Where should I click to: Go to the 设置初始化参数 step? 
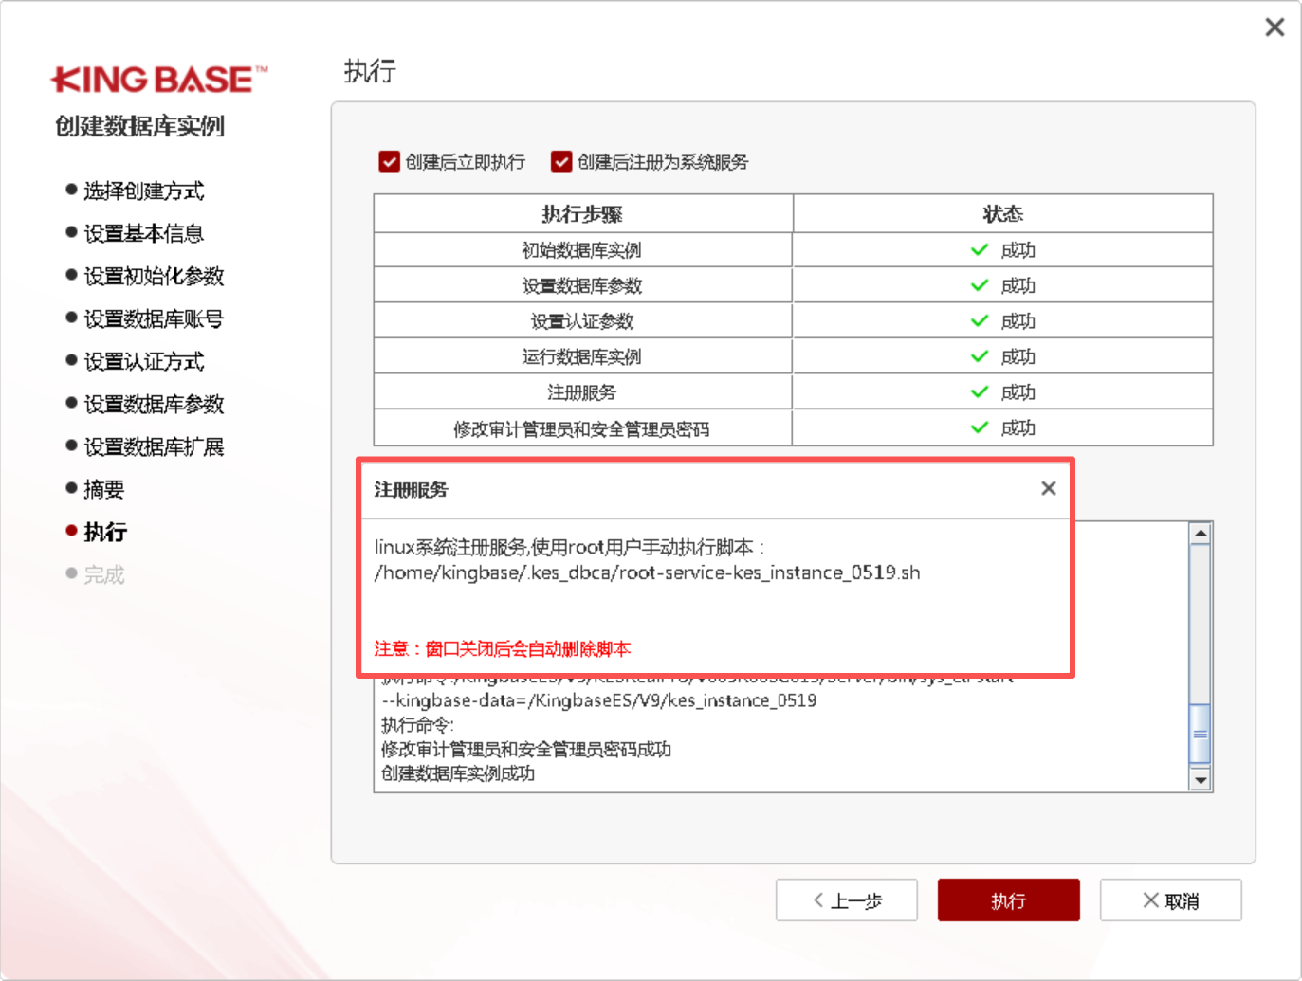pyautogui.click(x=154, y=276)
